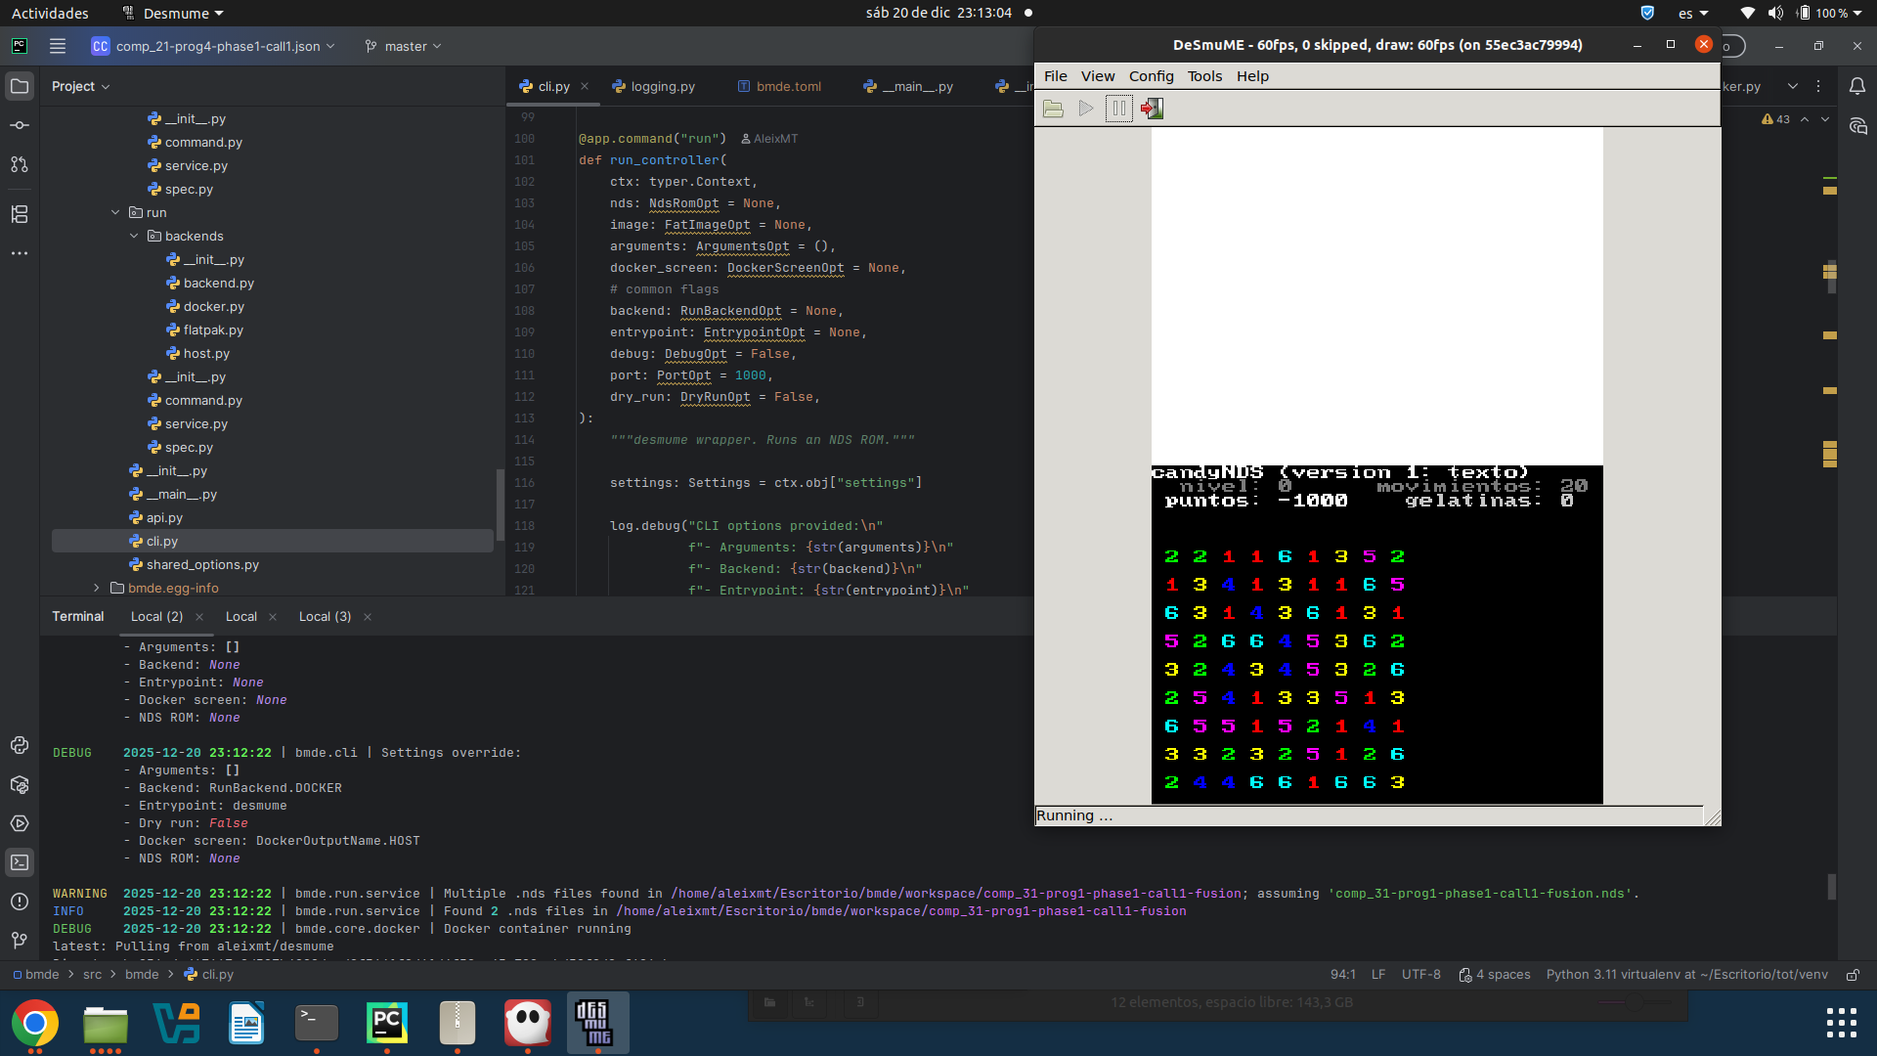Open PyCharm from the dock

(x=387, y=1023)
